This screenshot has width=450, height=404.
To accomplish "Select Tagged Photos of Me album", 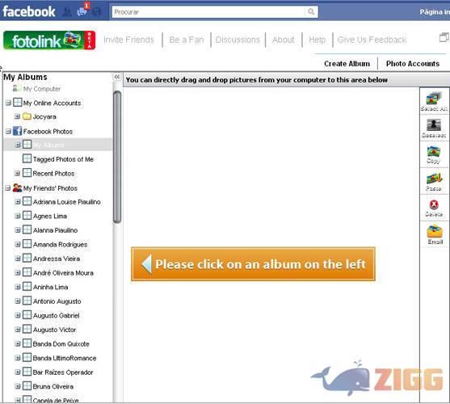I will [x=63, y=159].
